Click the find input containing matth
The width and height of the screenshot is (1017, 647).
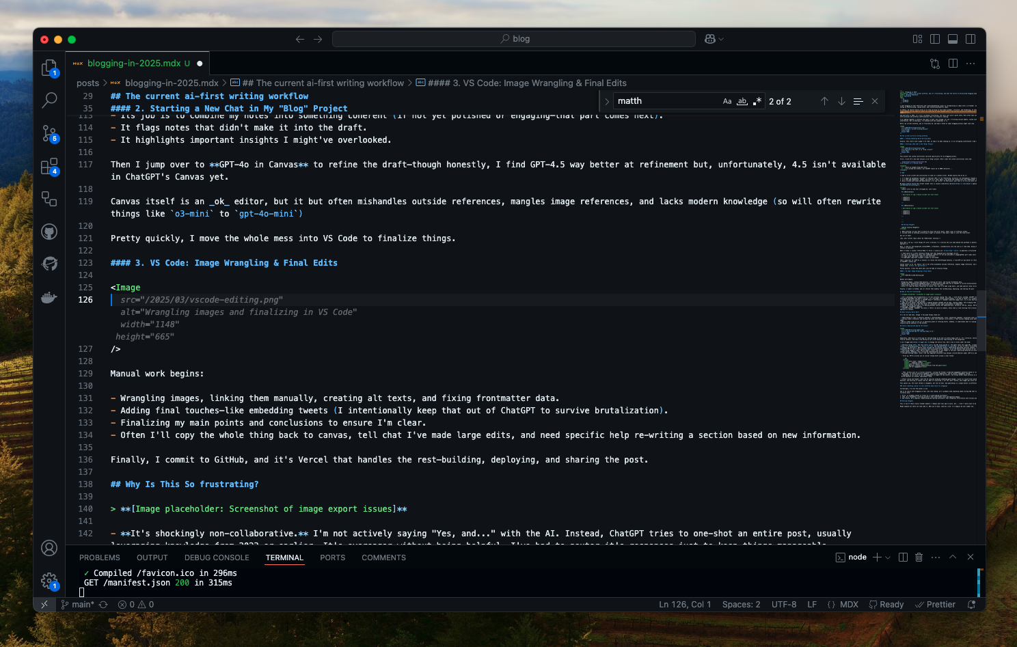(x=666, y=101)
